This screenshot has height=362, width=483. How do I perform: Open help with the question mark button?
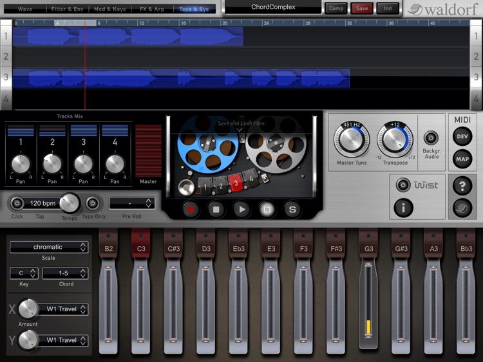462,185
